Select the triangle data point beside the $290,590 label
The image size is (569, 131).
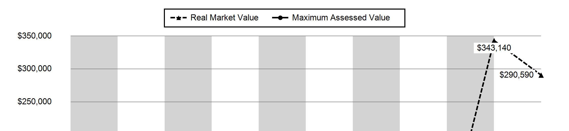541,75
